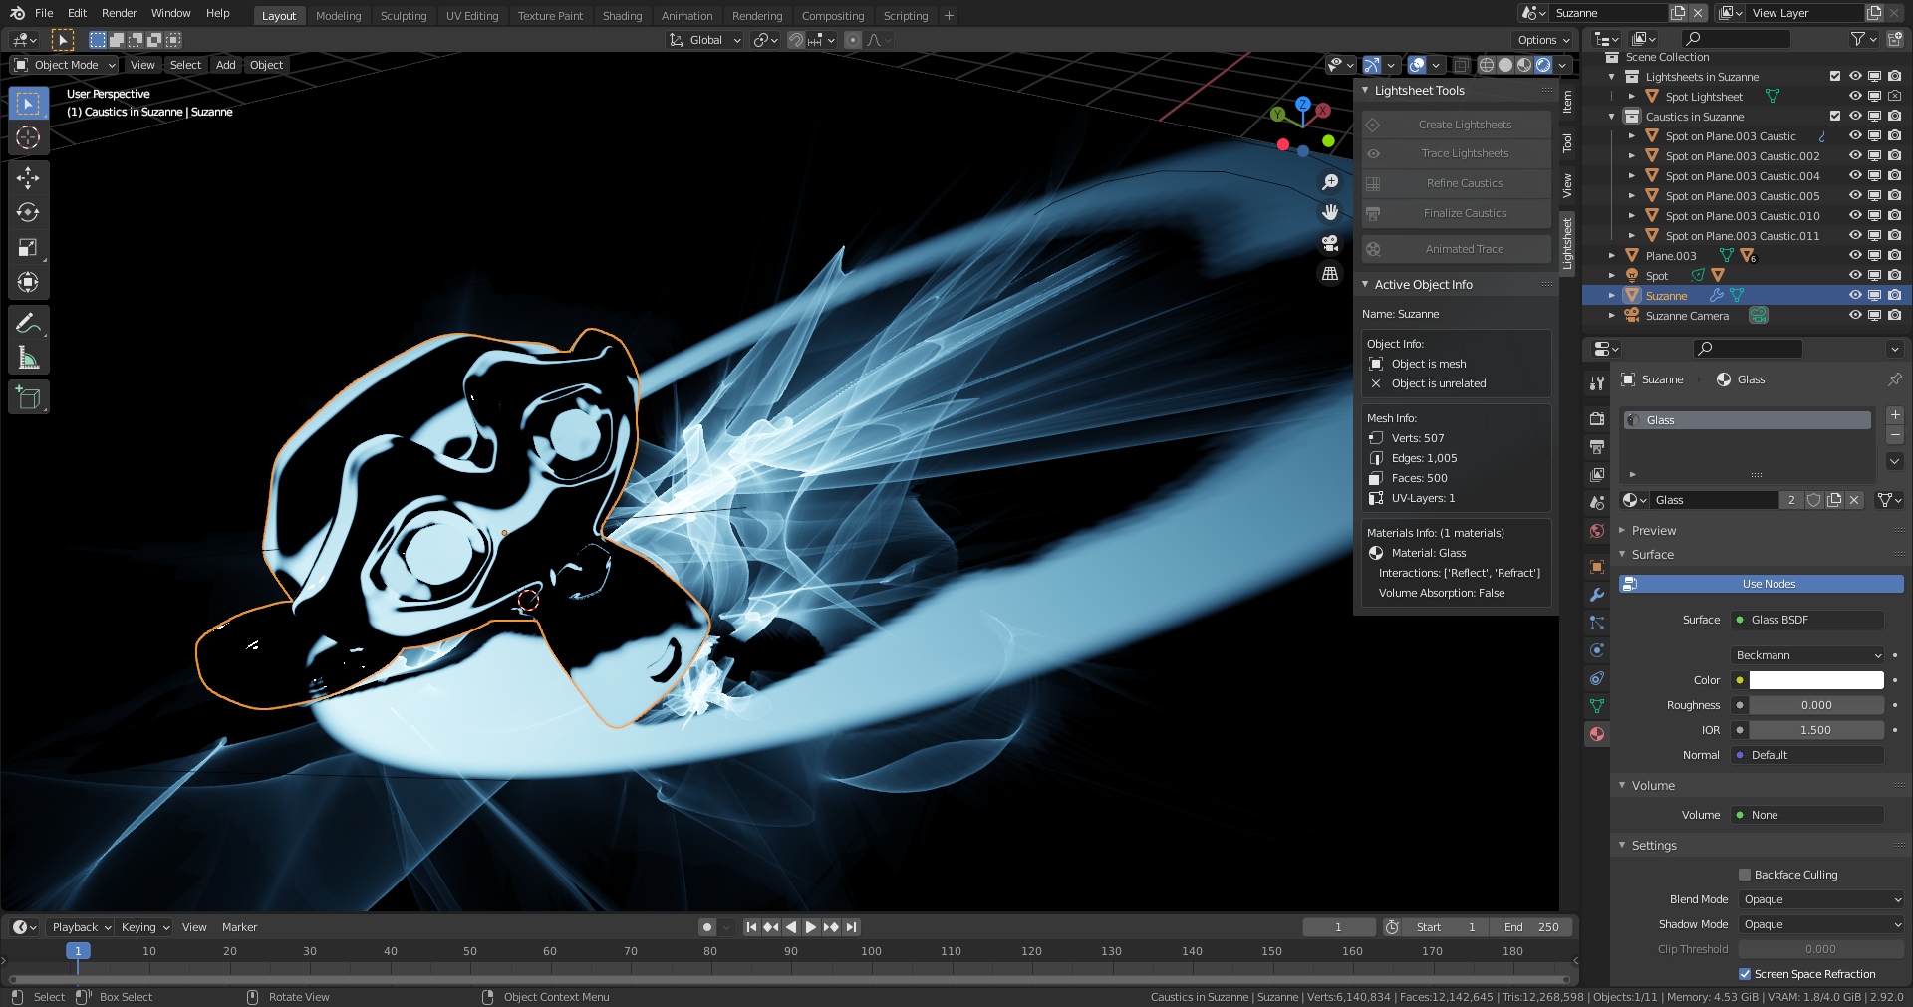This screenshot has height=1007, width=1913.
Task: Switch to wireframe viewport shading
Action: pos(1487,65)
